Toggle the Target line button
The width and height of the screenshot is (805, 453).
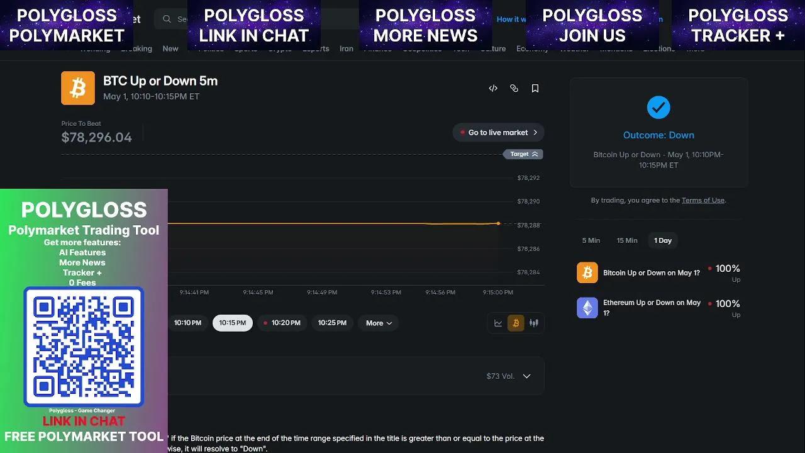523,154
